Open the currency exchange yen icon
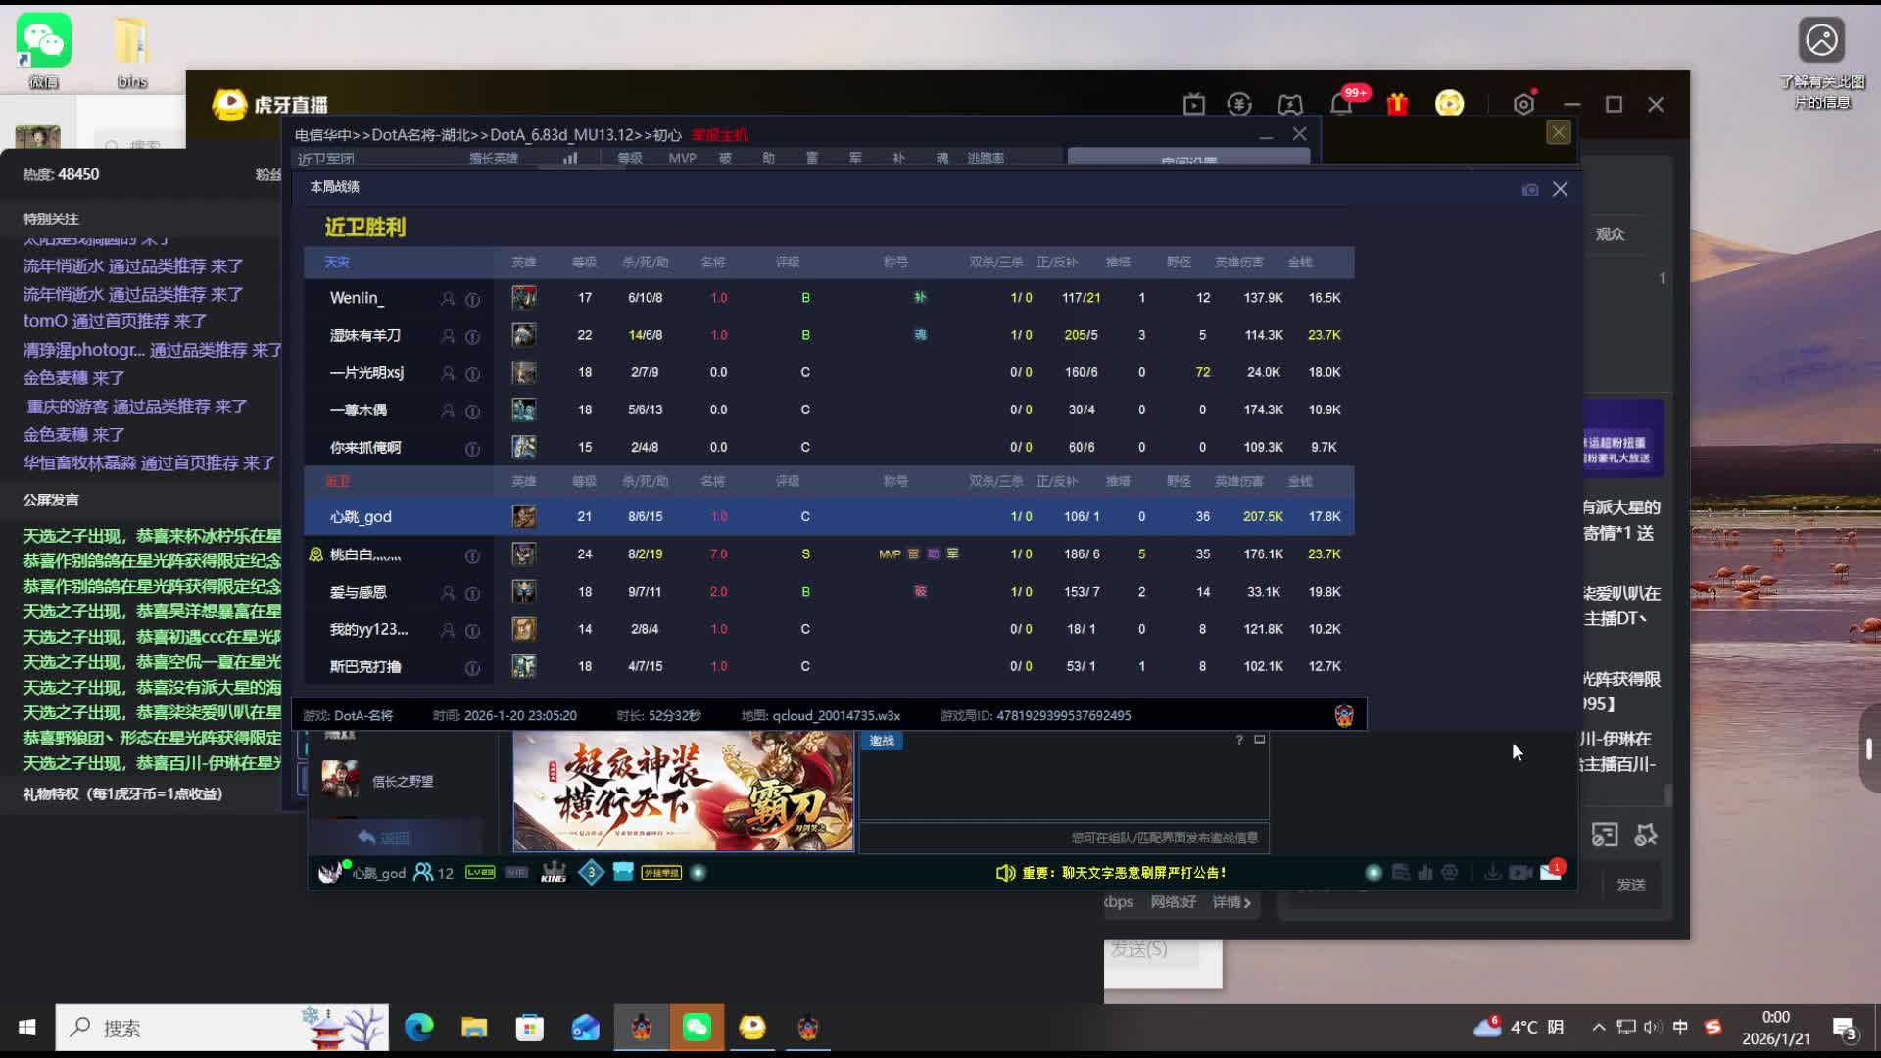This screenshot has width=1881, height=1058. pyautogui.click(x=1239, y=104)
